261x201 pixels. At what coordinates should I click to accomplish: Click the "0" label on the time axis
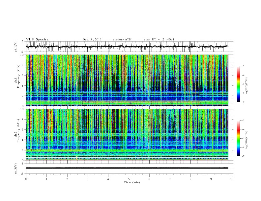tap(26, 179)
